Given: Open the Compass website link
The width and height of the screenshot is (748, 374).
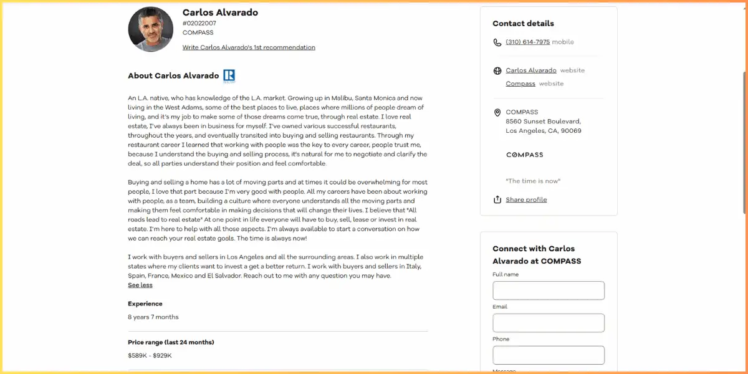Looking at the screenshot, I should 520,84.
